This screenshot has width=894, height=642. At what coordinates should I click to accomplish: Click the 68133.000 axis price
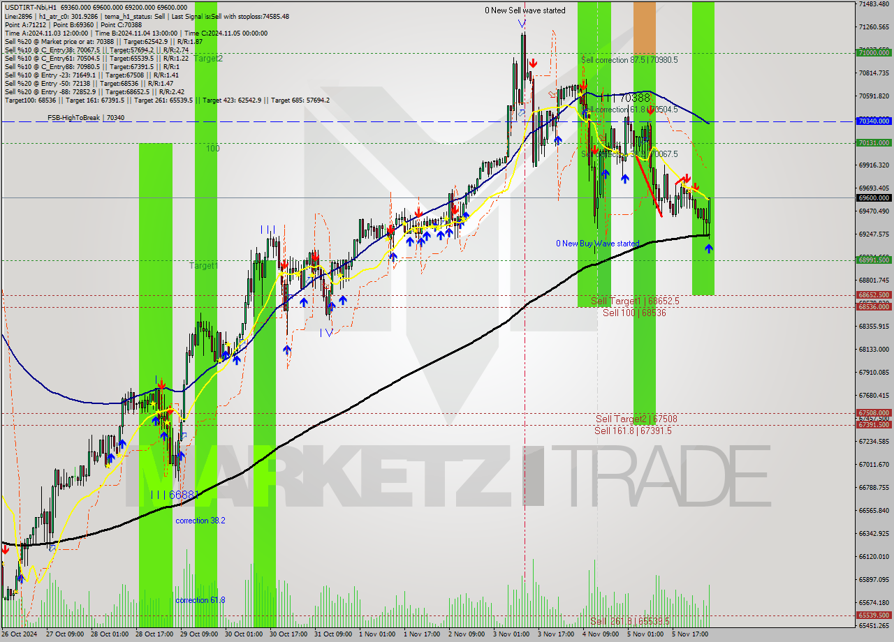point(873,349)
